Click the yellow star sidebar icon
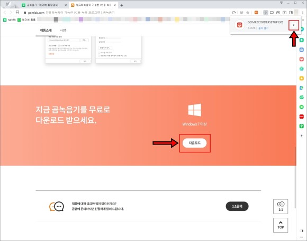 click(x=302, y=78)
